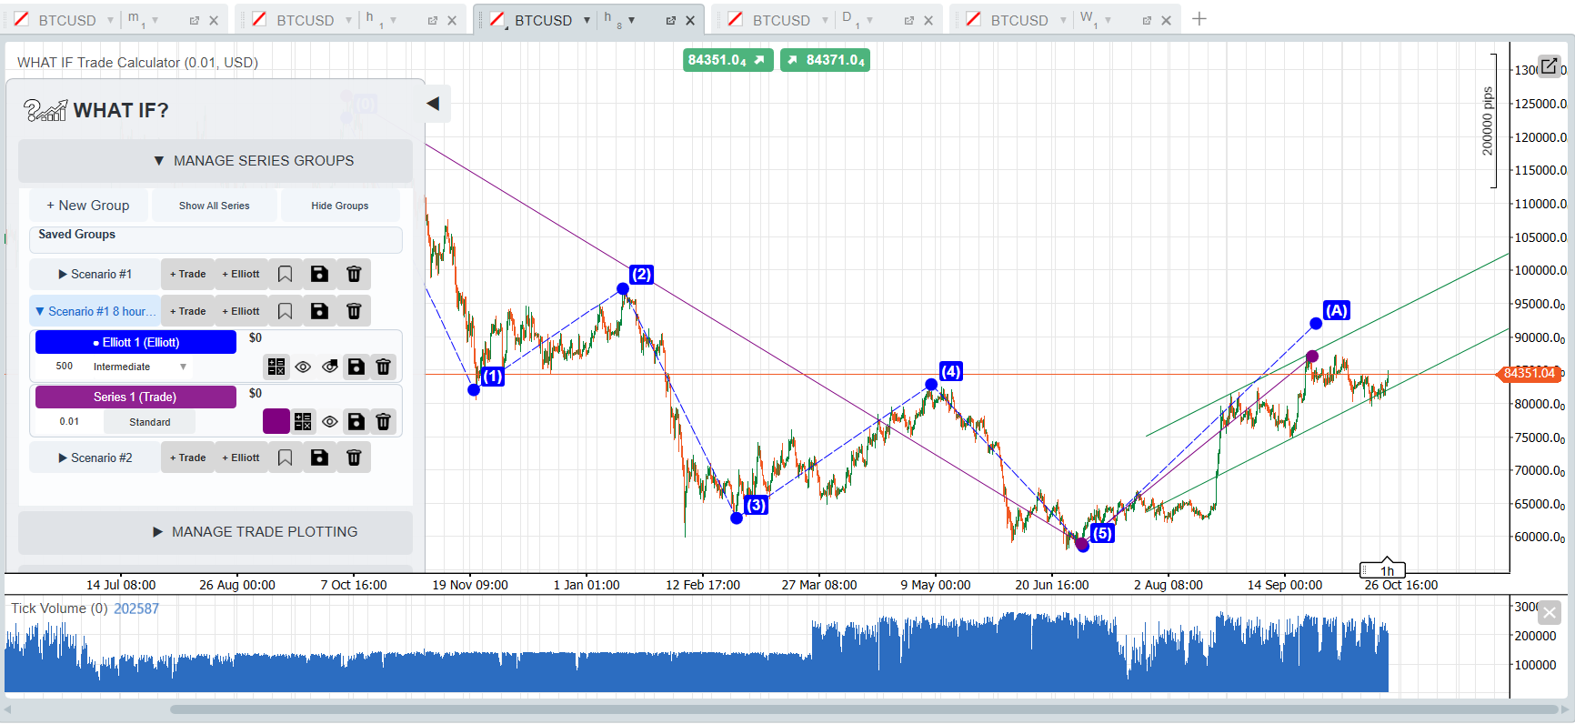Open calculator for Elliott 1 series
The height and width of the screenshot is (724, 1575).
point(276,367)
